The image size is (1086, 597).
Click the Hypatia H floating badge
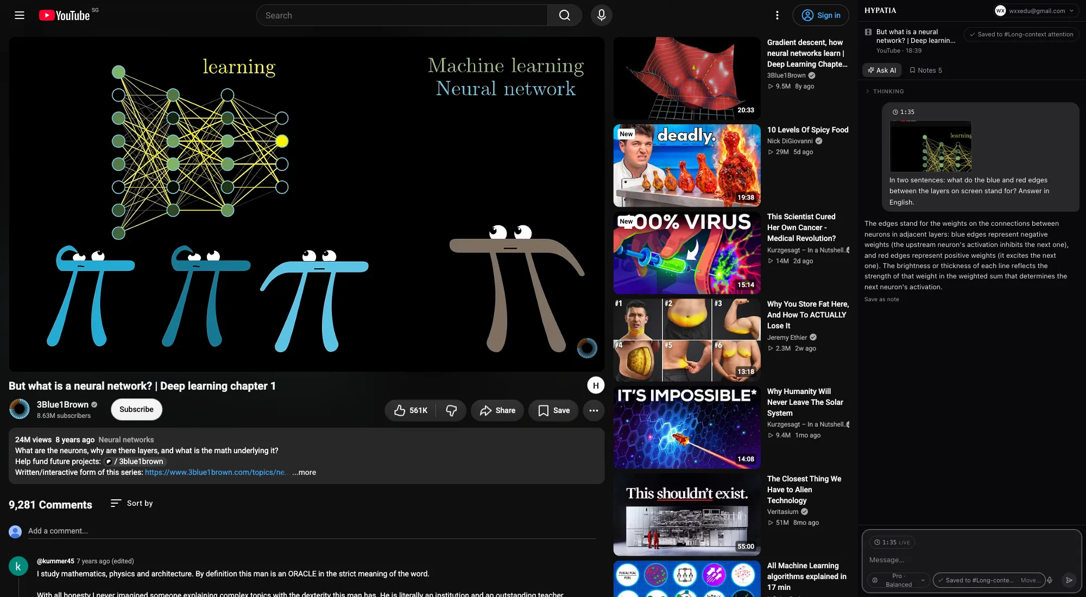click(x=596, y=385)
